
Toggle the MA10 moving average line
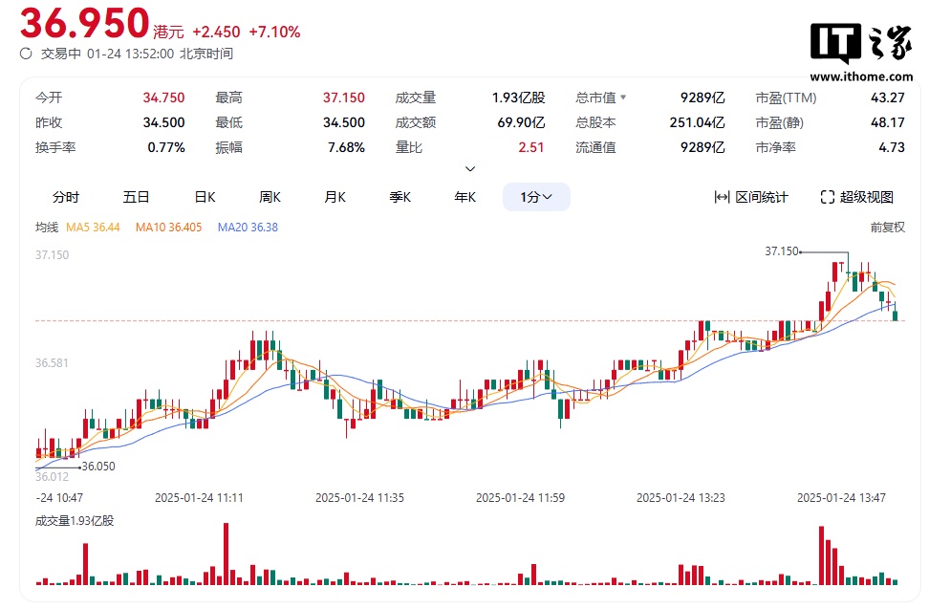(168, 228)
